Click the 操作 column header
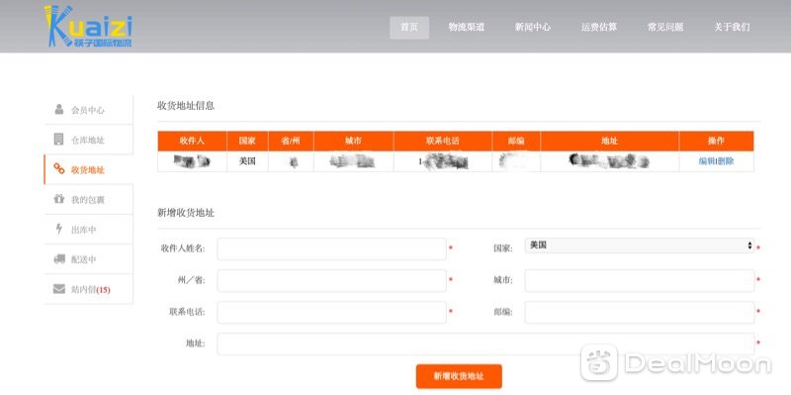Viewport: 791px width, 395px height. tap(716, 141)
